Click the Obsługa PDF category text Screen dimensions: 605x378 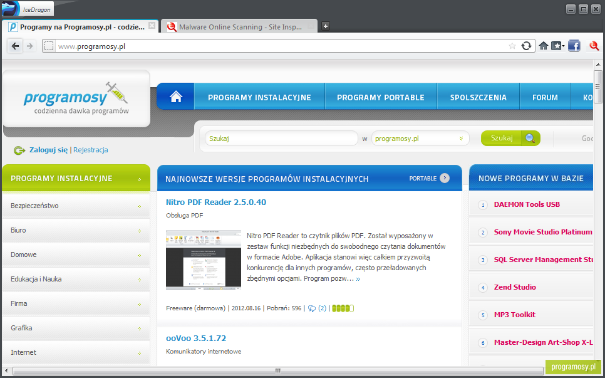pyautogui.click(x=184, y=216)
